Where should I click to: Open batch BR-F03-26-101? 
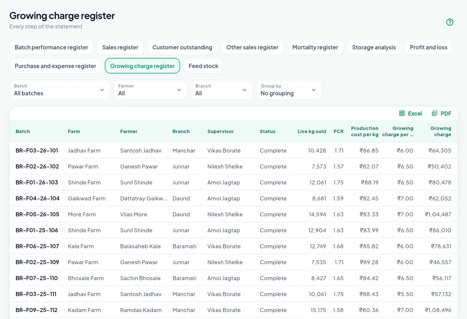(37, 151)
